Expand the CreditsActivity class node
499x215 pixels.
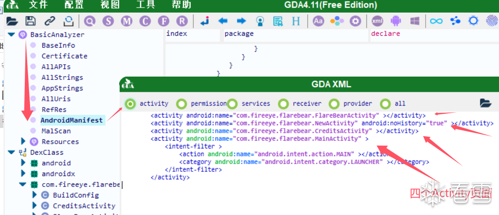[x=34, y=206]
